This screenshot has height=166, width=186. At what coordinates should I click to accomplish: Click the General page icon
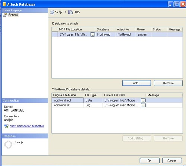5,15
